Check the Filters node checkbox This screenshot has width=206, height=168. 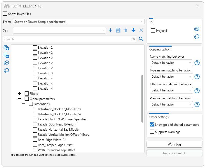(x=27, y=93)
